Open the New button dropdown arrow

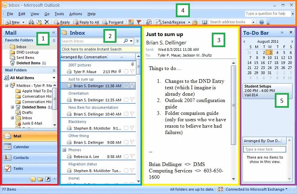point(23,22)
